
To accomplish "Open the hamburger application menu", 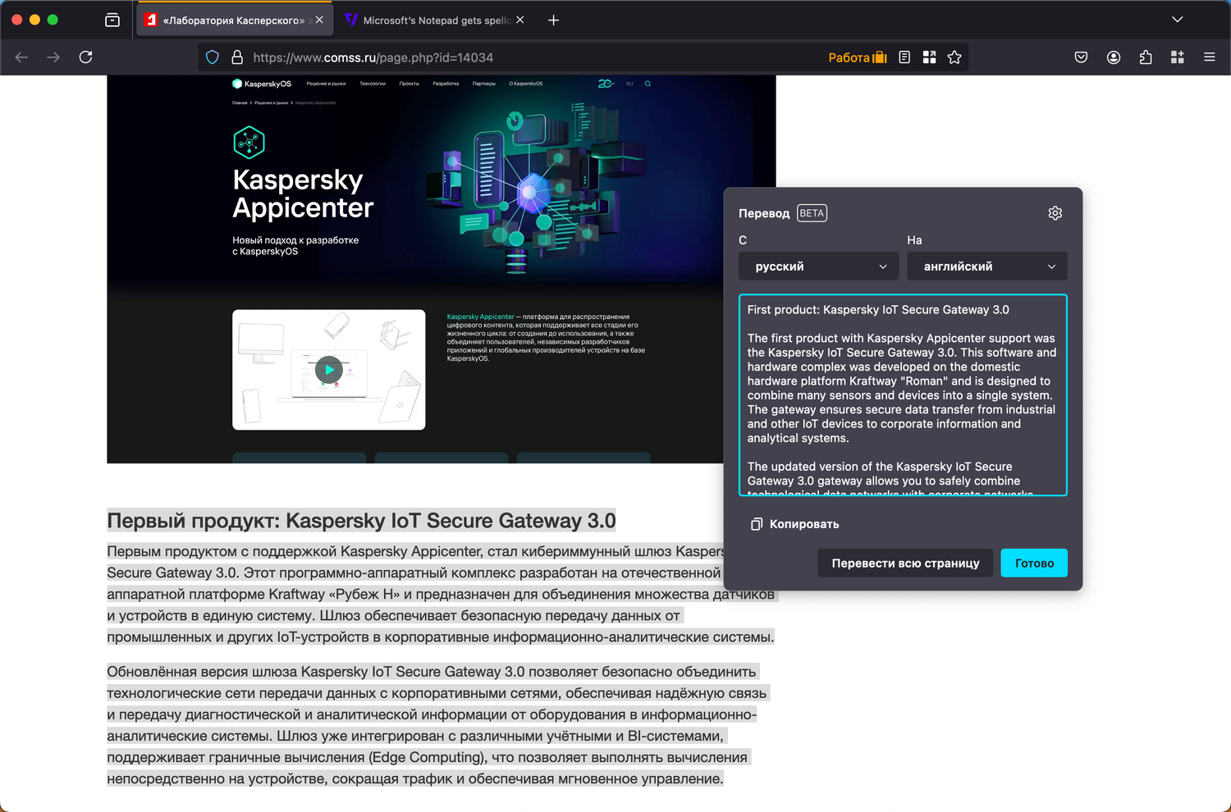I will click(1210, 57).
